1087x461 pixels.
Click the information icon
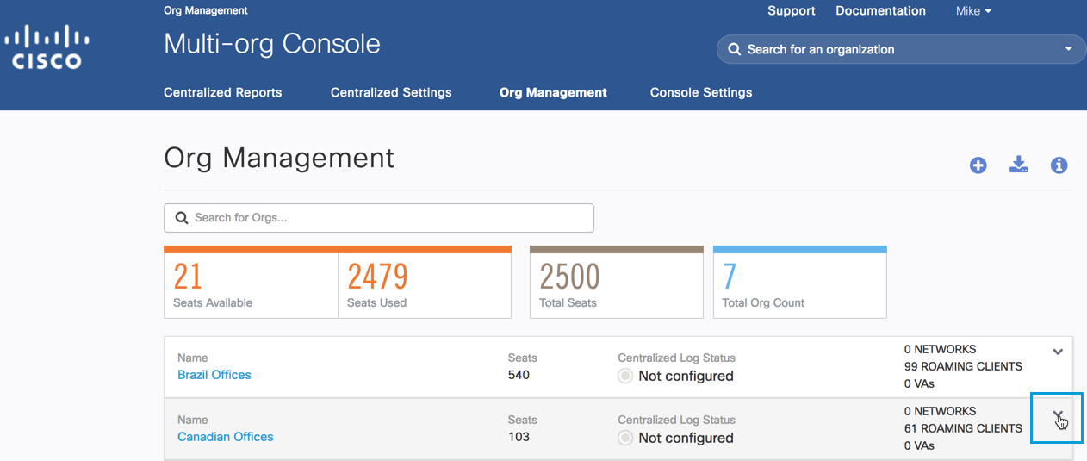[1059, 165]
